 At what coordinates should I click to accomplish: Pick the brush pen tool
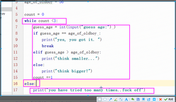[116, 99]
